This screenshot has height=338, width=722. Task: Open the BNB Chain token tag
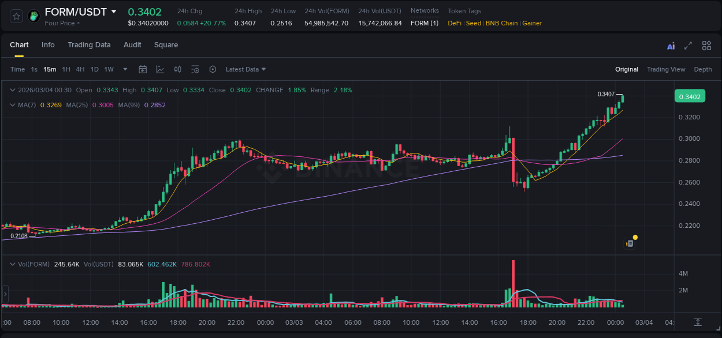click(501, 23)
